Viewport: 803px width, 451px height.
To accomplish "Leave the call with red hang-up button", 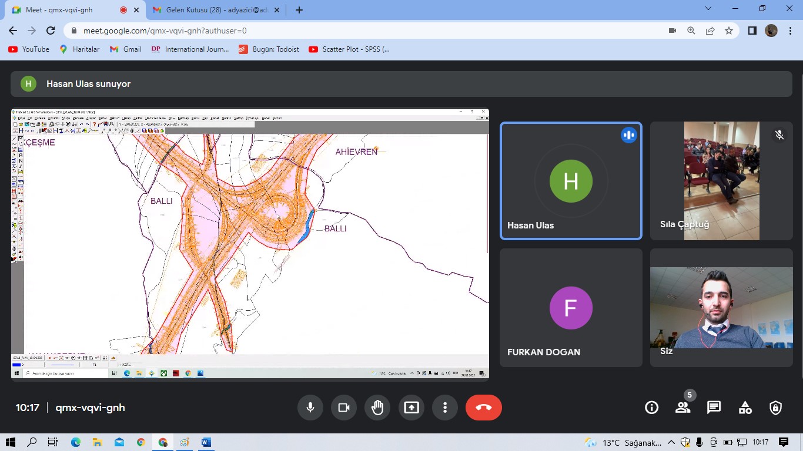I will coord(483,408).
